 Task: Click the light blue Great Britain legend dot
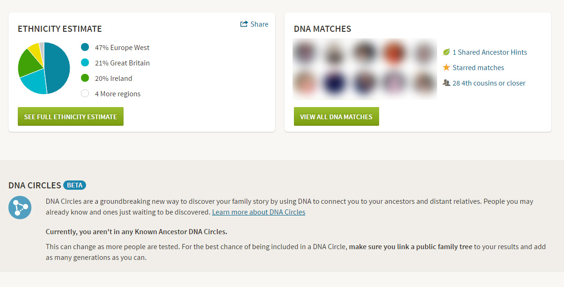click(x=85, y=62)
